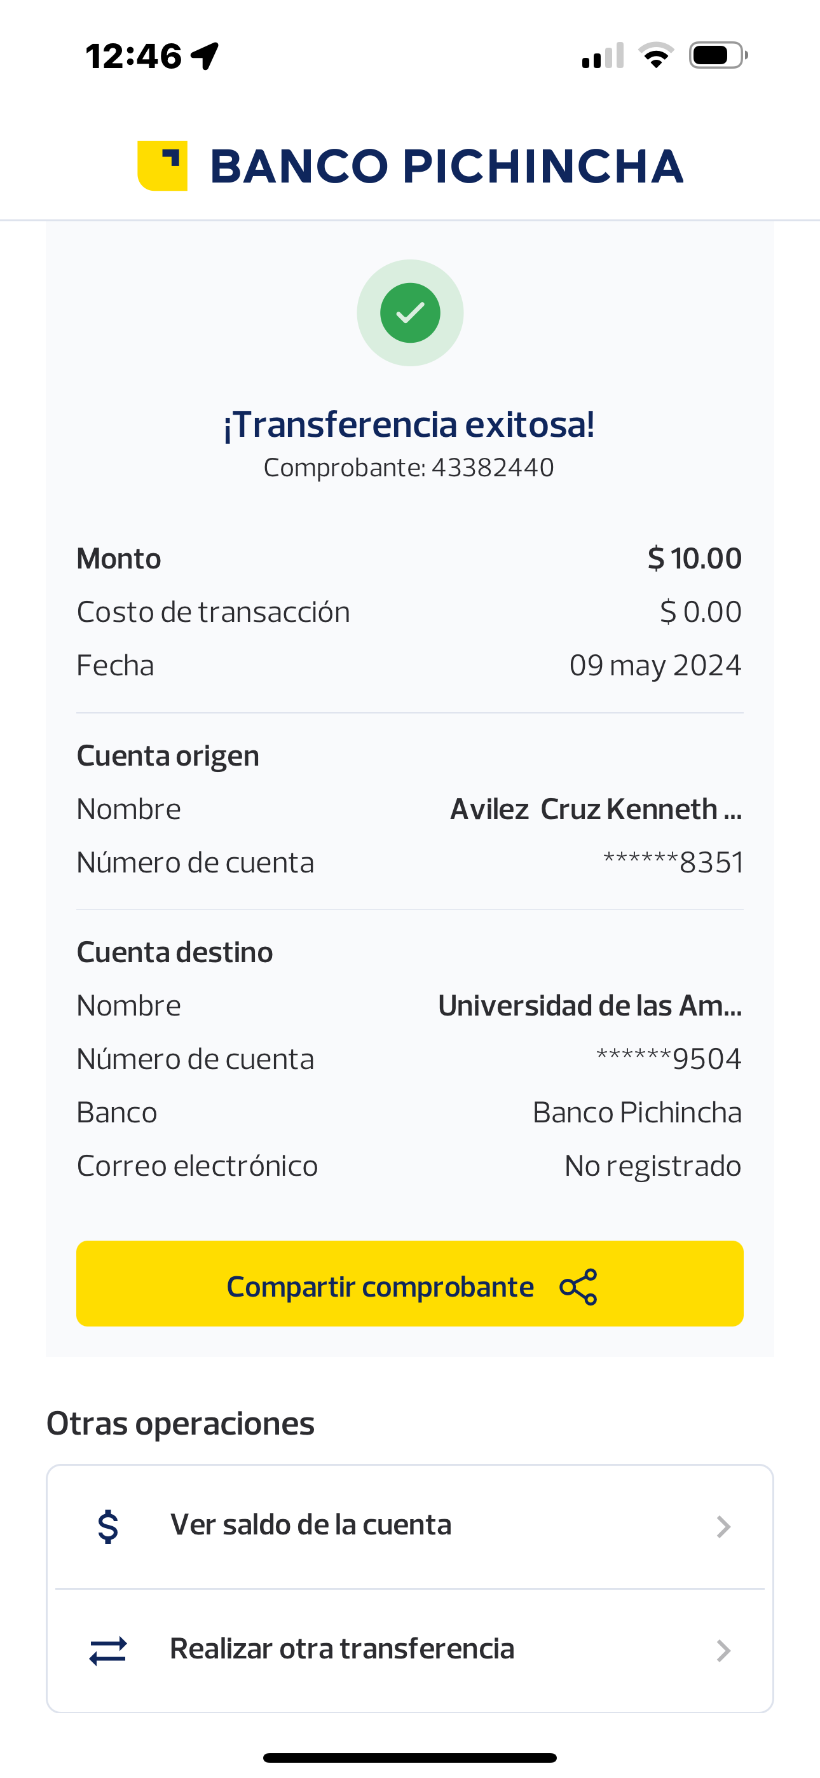
Task: Tap the location arrow beside the clock
Action: click(x=205, y=56)
